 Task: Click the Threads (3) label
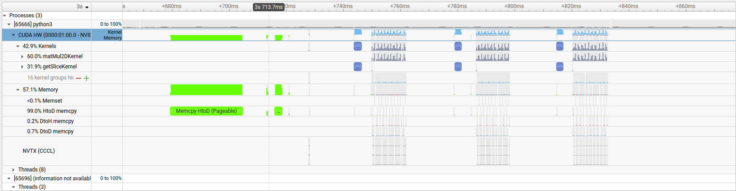32,187
